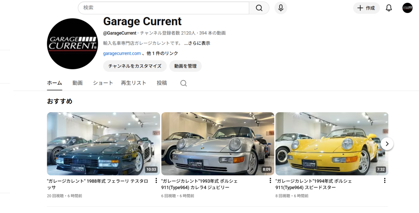Click the microphone voice search icon
Viewport: 419px width, 213px height.
pyautogui.click(x=281, y=8)
